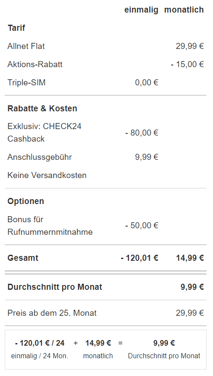Click the 'Optionen' section heading
Viewport: 213px width, 376px height.
point(26,201)
